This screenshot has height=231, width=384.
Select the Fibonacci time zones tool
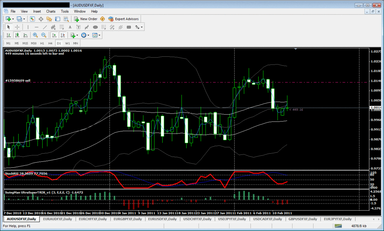point(103,27)
